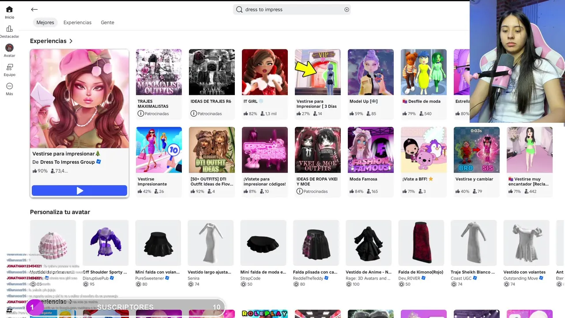Select the Off Shoulder Sporty purple outfit item
The height and width of the screenshot is (318, 565).
click(105, 243)
